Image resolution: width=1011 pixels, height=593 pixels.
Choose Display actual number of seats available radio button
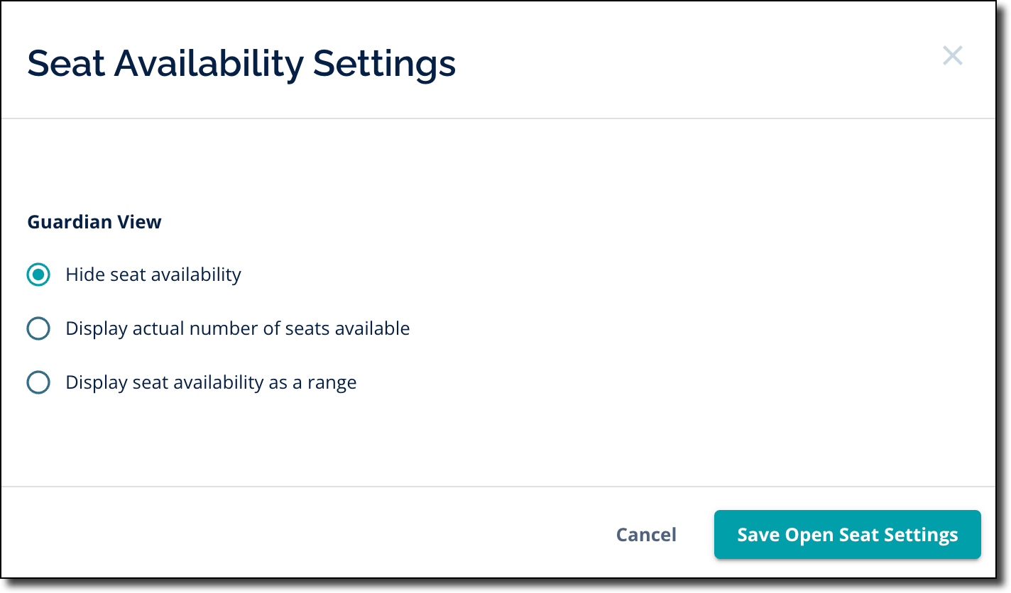38,328
